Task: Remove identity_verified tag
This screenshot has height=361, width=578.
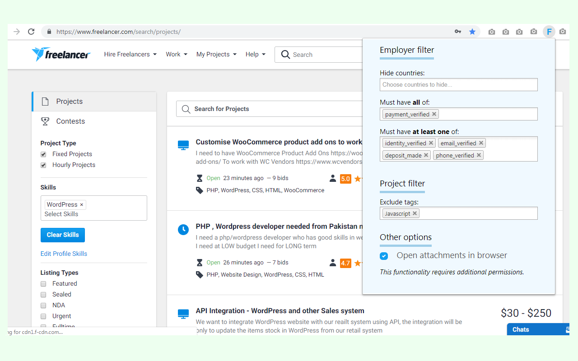Action: pos(431,143)
